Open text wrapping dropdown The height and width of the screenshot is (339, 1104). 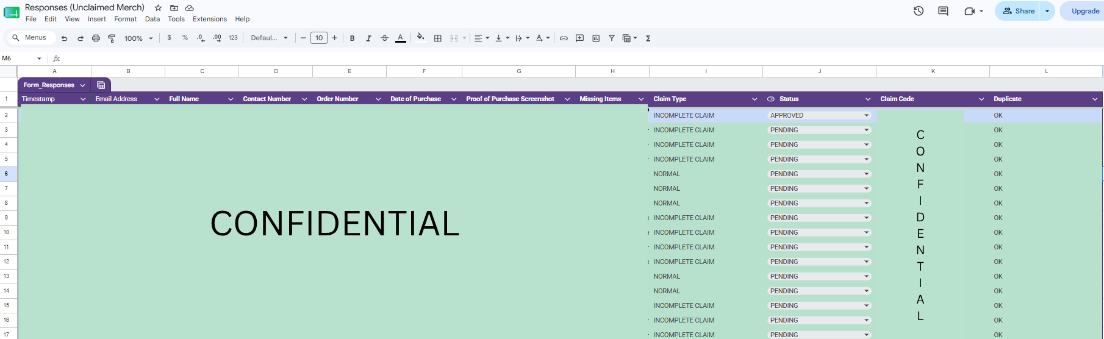click(x=522, y=38)
